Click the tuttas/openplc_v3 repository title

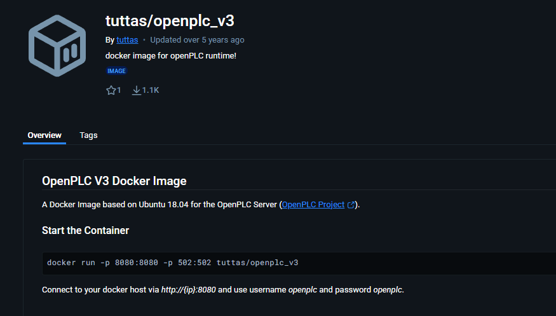(170, 21)
